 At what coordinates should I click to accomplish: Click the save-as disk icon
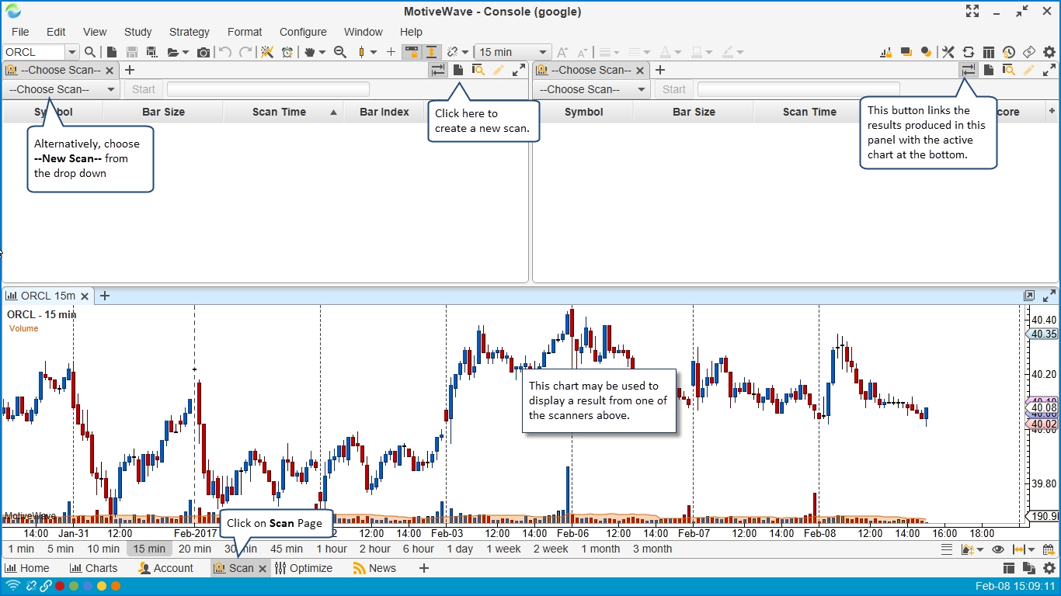pos(151,52)
